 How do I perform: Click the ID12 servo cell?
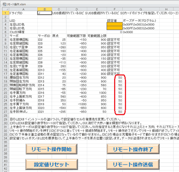[45, 77]
